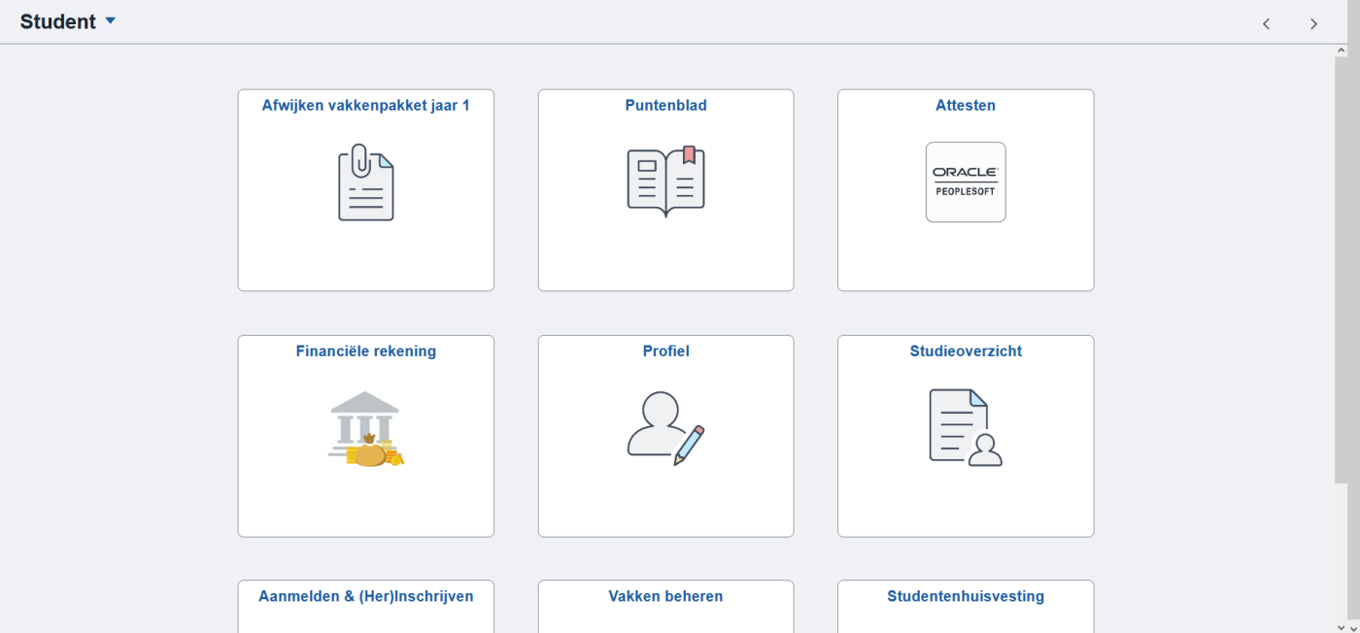Open the Vakken beheren tile

(x=665, y=606)
